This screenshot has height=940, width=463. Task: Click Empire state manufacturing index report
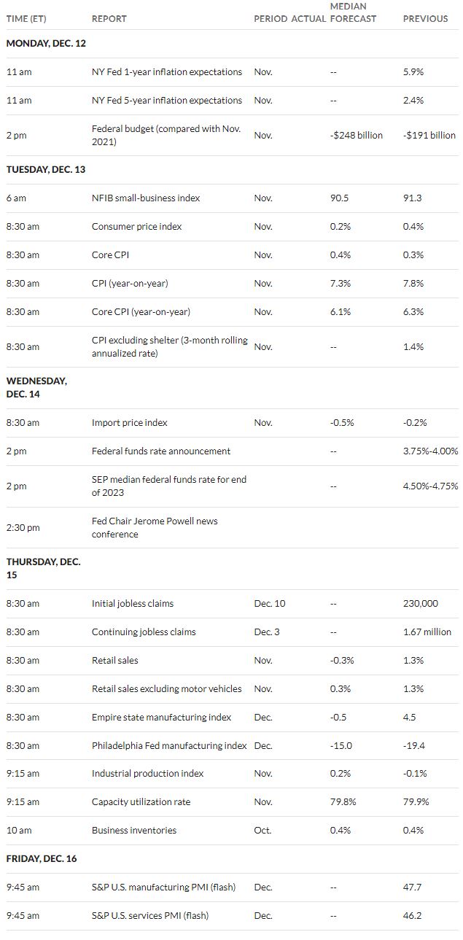[x=162, y=718]
